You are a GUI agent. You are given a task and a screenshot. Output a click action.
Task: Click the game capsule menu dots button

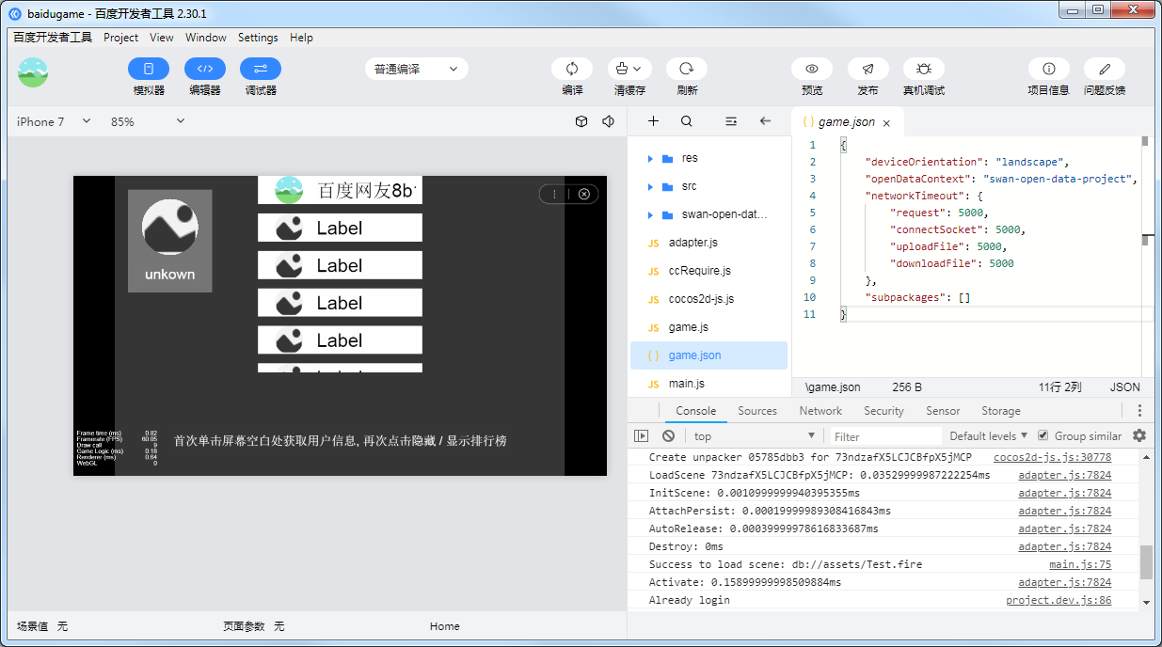pyautogui.click(x=555, y=194)
